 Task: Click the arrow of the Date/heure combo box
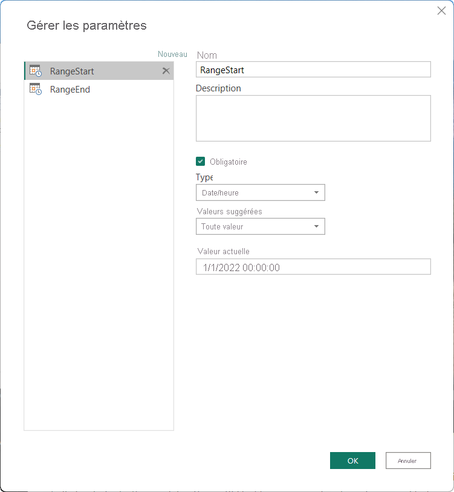point(316,192)
